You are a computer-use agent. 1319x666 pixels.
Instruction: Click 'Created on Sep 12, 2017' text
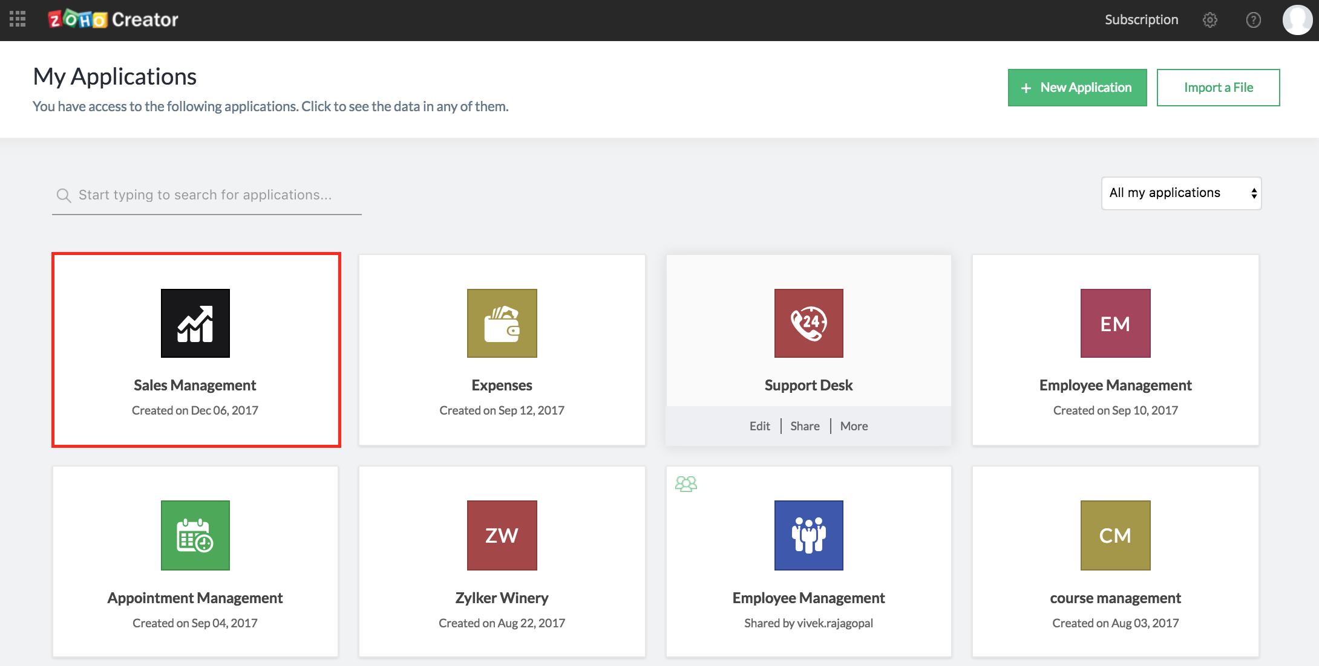[x=502, y=410]
